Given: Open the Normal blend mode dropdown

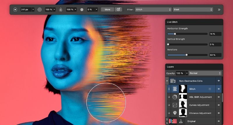Looking at the screenshot, I should coord(205,73).
